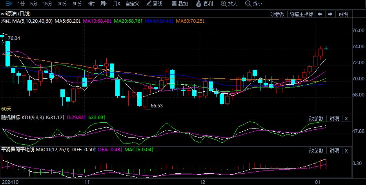This screenshot has width=366, height=185.
Task: Select the 周K weekly chart tab
Action: pos(104,4)
